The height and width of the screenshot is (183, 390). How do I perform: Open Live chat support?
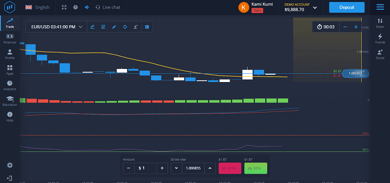coord(108,7)
